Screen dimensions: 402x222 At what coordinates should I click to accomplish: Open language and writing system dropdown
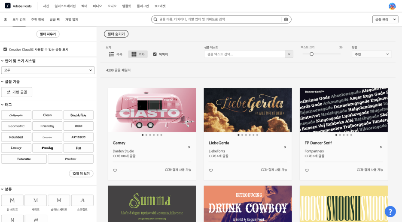tap(48, 70)
